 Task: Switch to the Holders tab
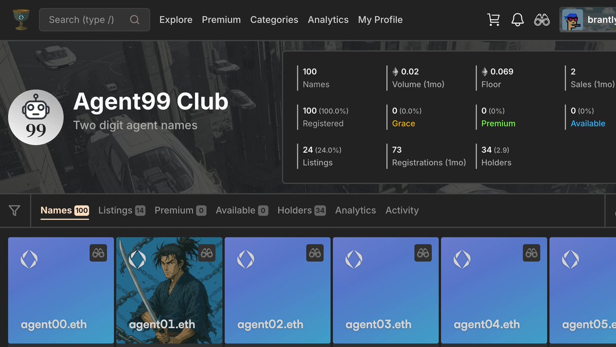click(x=302, y=210)
